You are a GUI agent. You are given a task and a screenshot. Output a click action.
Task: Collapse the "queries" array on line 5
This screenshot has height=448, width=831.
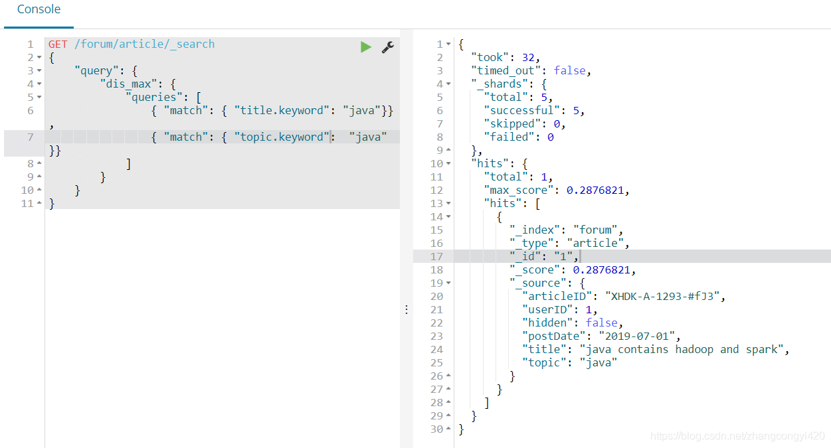[x=40, y=98]
